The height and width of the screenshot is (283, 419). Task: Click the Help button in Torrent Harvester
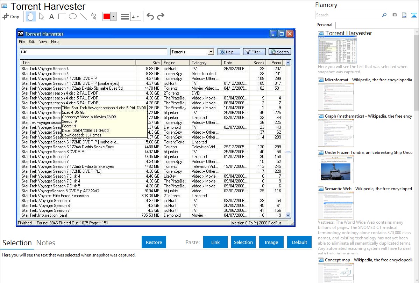click(229, 52)
